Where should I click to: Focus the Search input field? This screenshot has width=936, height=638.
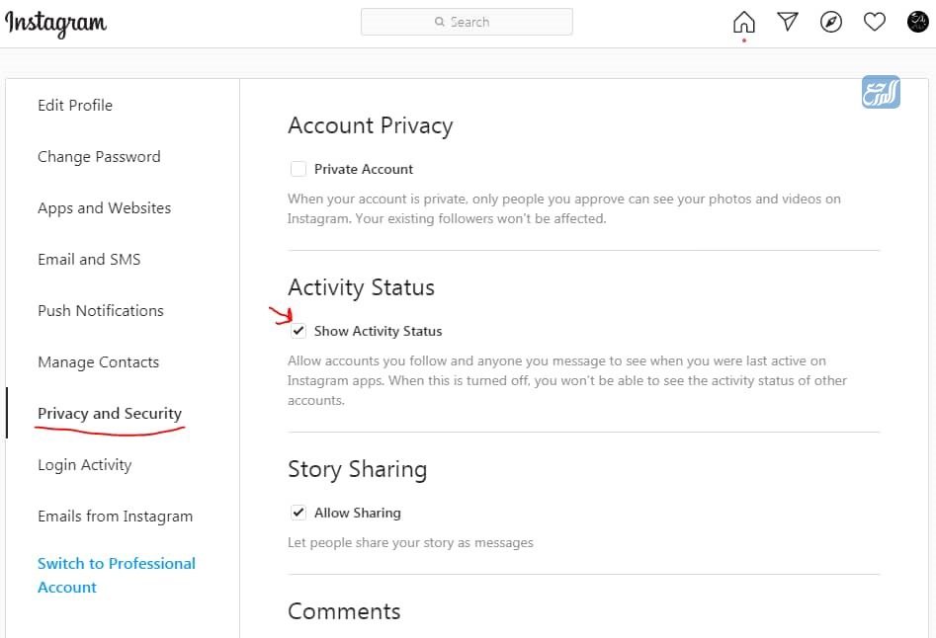point(467,22)
